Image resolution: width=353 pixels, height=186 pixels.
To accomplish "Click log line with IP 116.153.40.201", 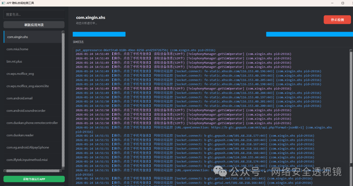I will (198, 102).
